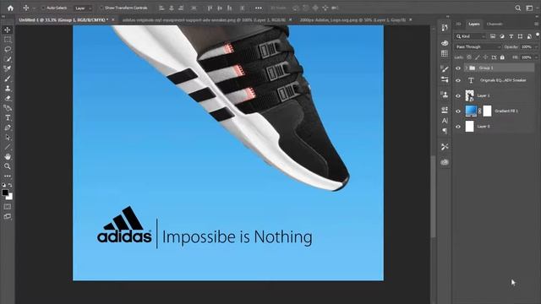The width and height of the screenshot is (541, 304).
Task: Toggle visibility of Layer 0
Action: [x=458, y=127]
